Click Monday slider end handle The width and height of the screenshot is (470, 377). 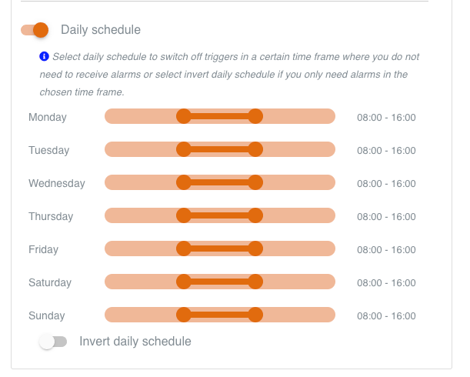[255, 116]
